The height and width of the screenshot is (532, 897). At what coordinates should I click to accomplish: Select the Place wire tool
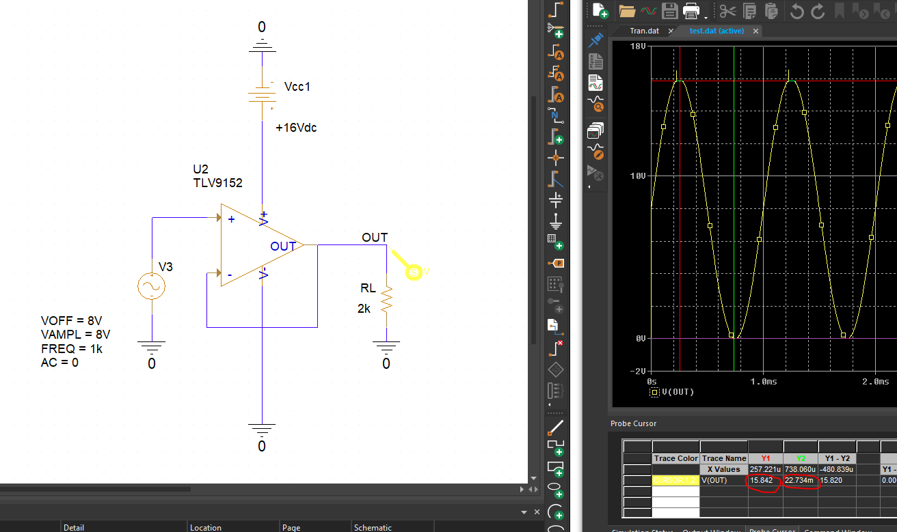(556, 10)
